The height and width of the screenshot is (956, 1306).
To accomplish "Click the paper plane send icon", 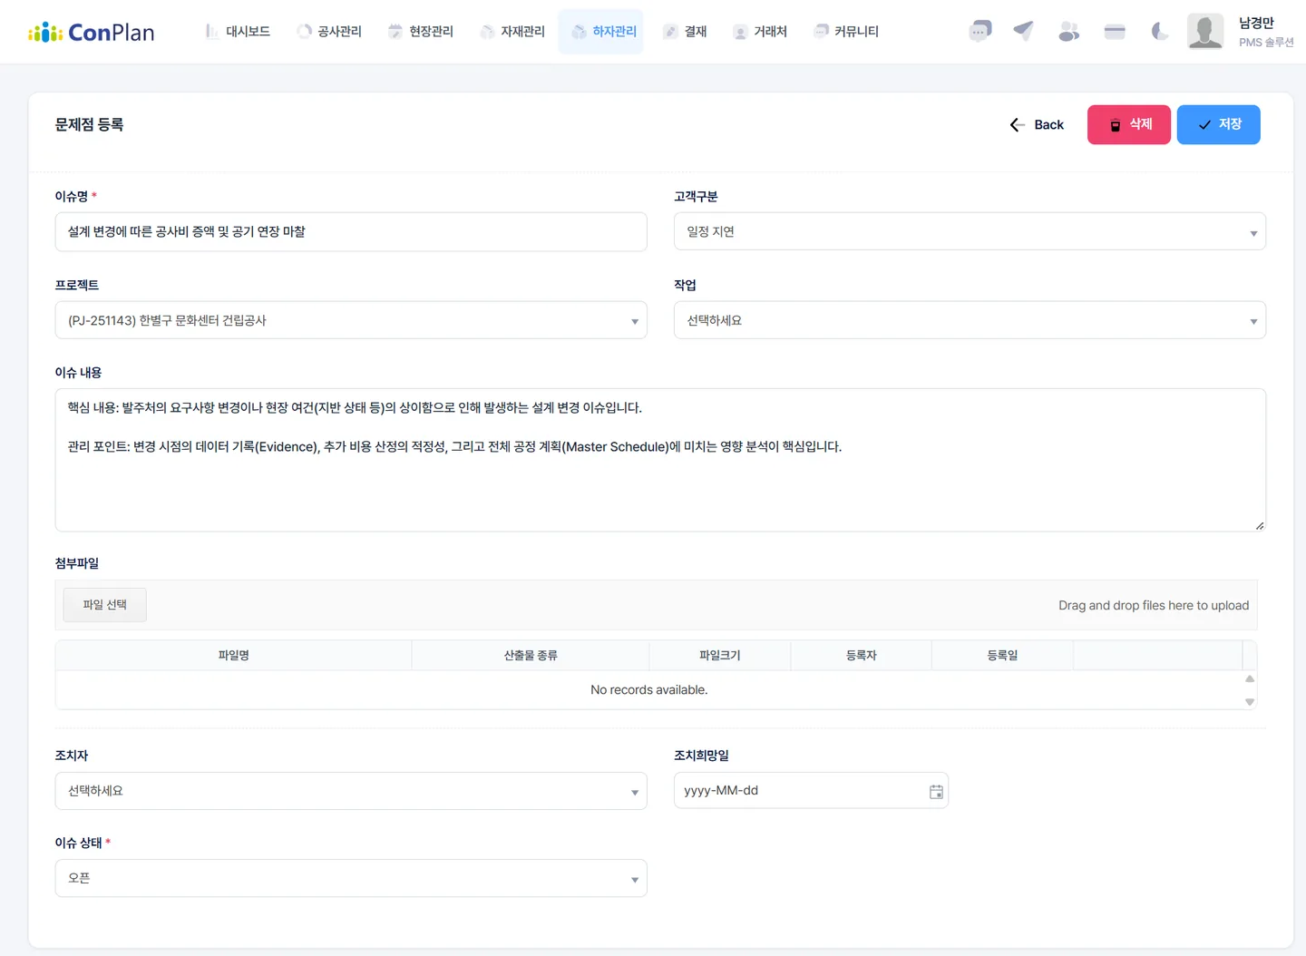I will (1024, 32).
